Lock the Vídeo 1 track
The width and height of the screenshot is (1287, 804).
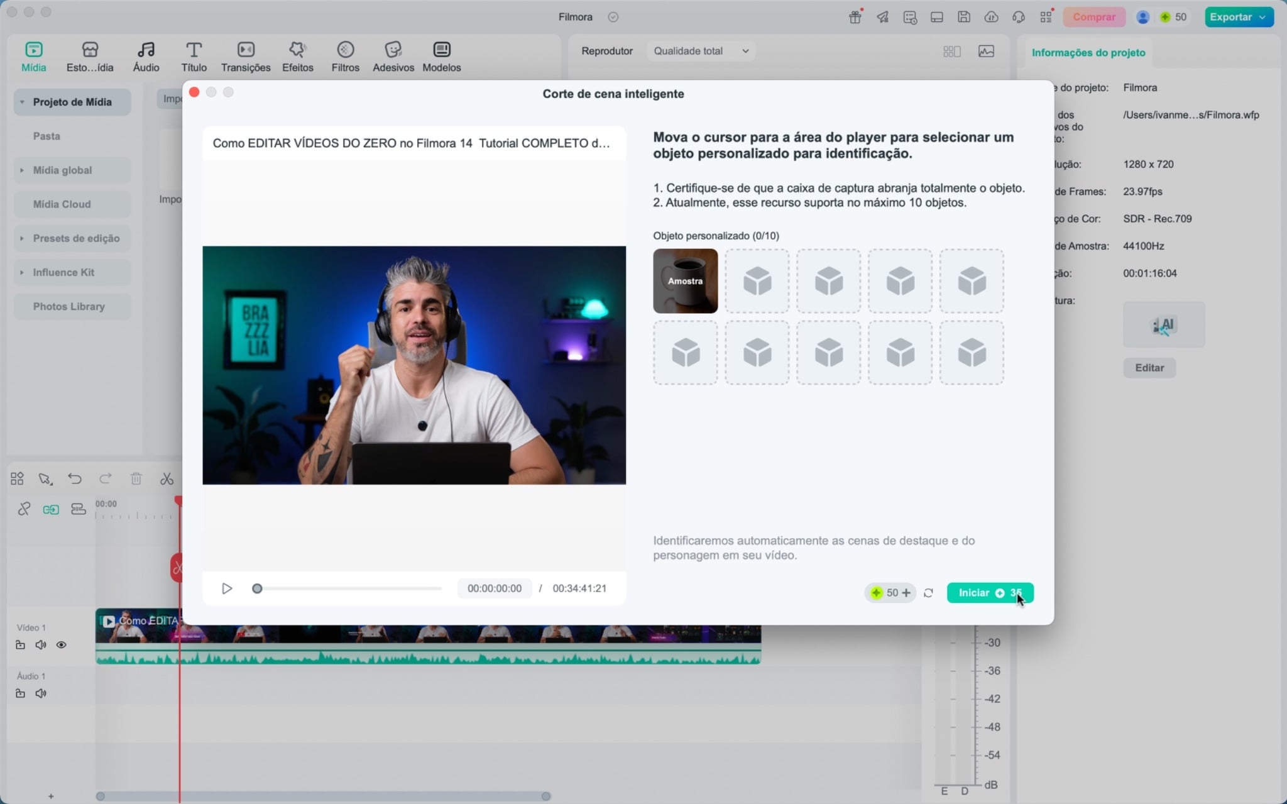(x=20, y=645)
